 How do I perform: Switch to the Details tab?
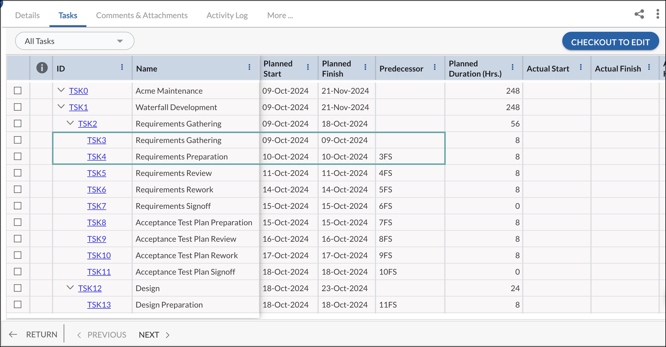pyautogui.click(x=27, y=15)
